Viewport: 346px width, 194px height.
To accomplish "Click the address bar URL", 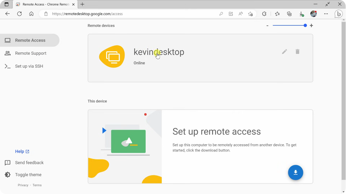I will coord(87,14).
